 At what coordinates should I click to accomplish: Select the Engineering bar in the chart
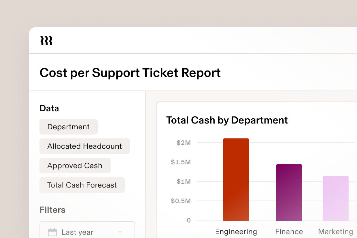click(236, 178)
